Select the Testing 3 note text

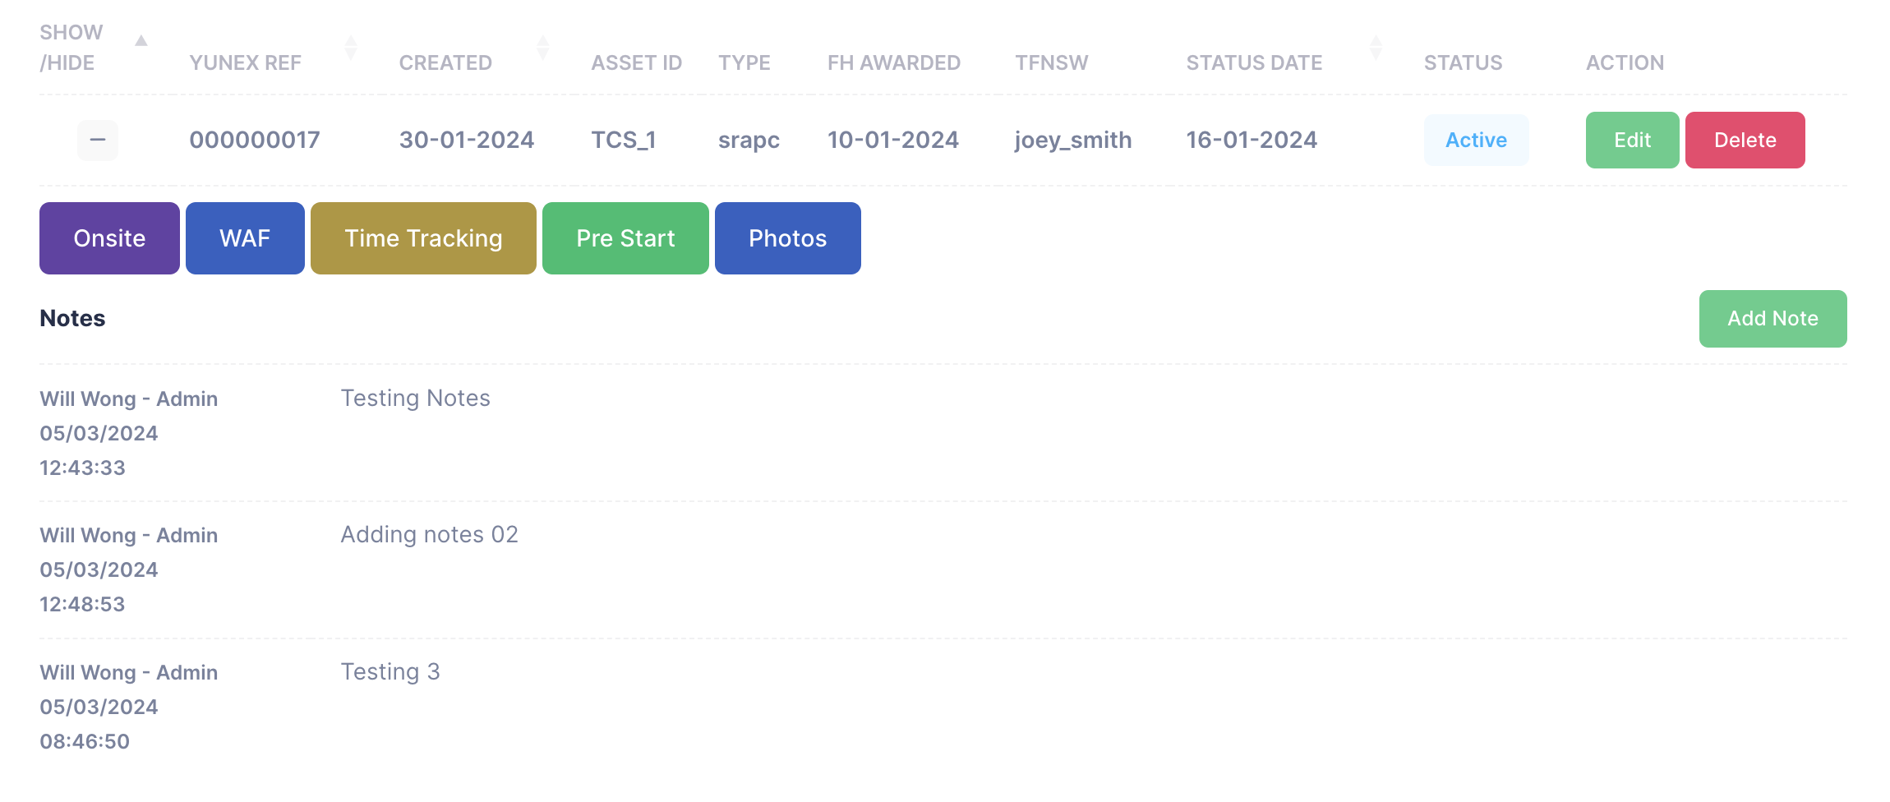tap(390, 672)
